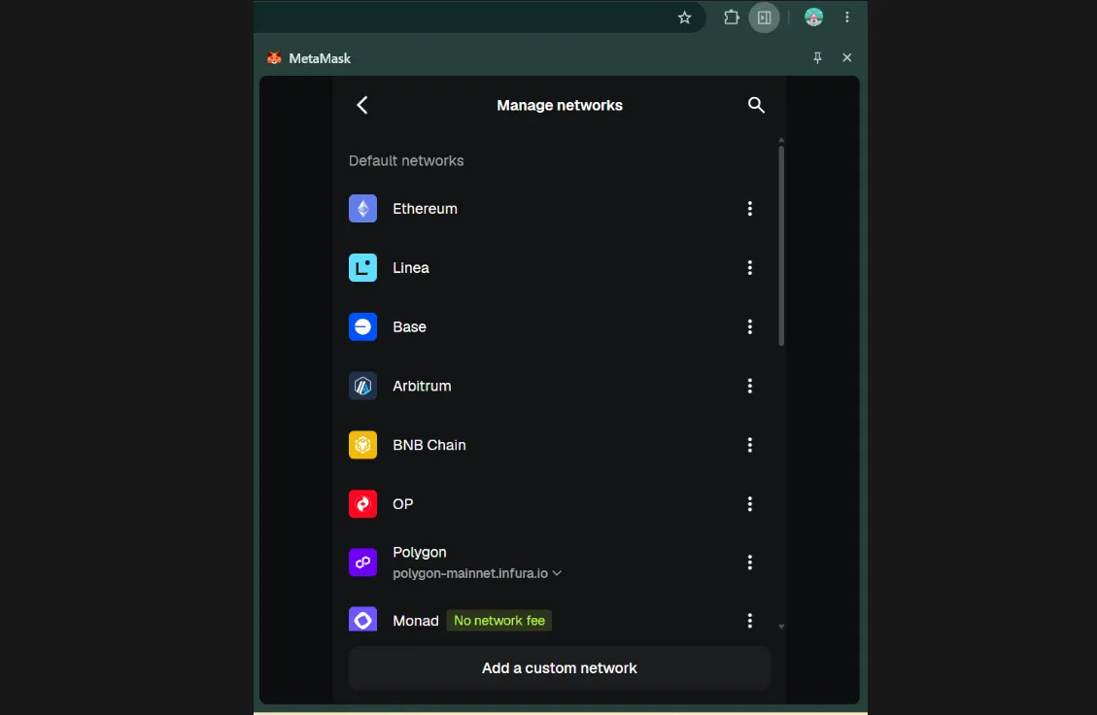Screen dimensions: 1097x715
Task: Select the Arbitrum network name
Action: click(x=422, y=386)
